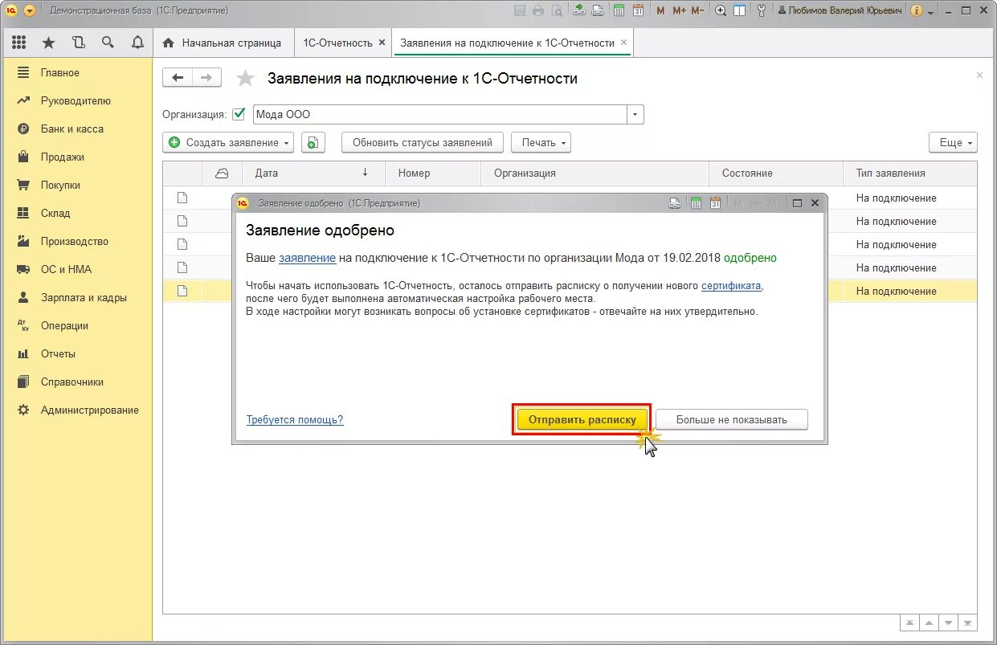Click the M+ memory add button
The width and height of the screenshot is (997, 645).
(x=679, y=10)
